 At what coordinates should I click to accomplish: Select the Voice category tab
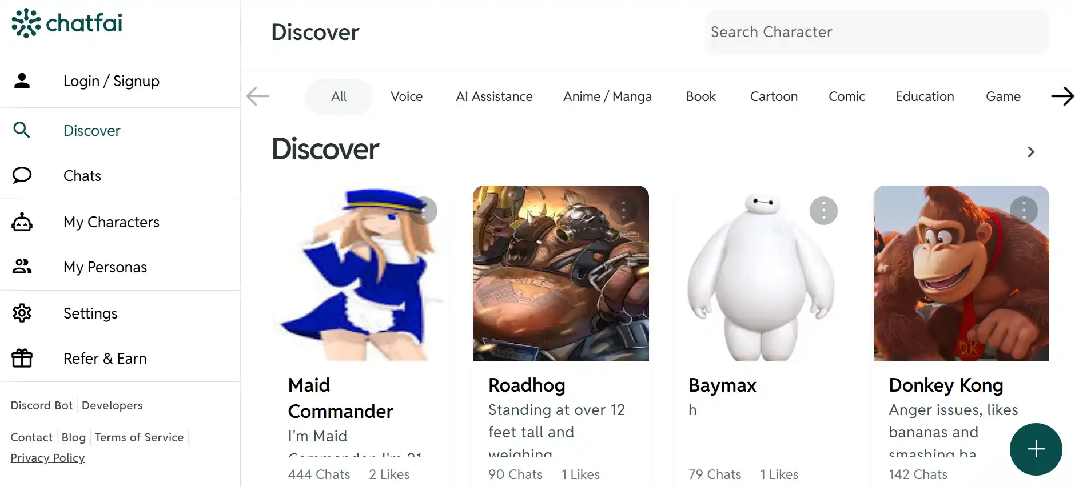coord(407,96)
